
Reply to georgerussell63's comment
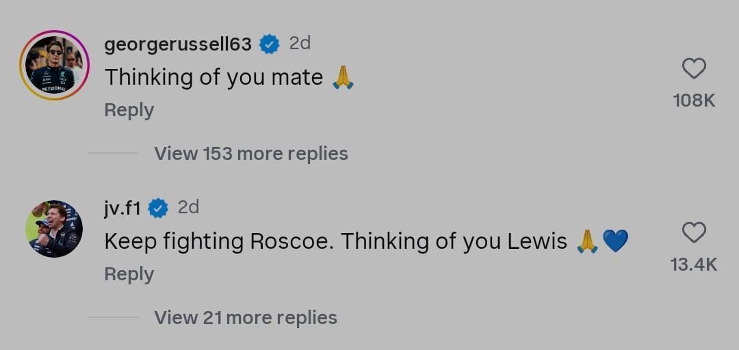(129, 110)
